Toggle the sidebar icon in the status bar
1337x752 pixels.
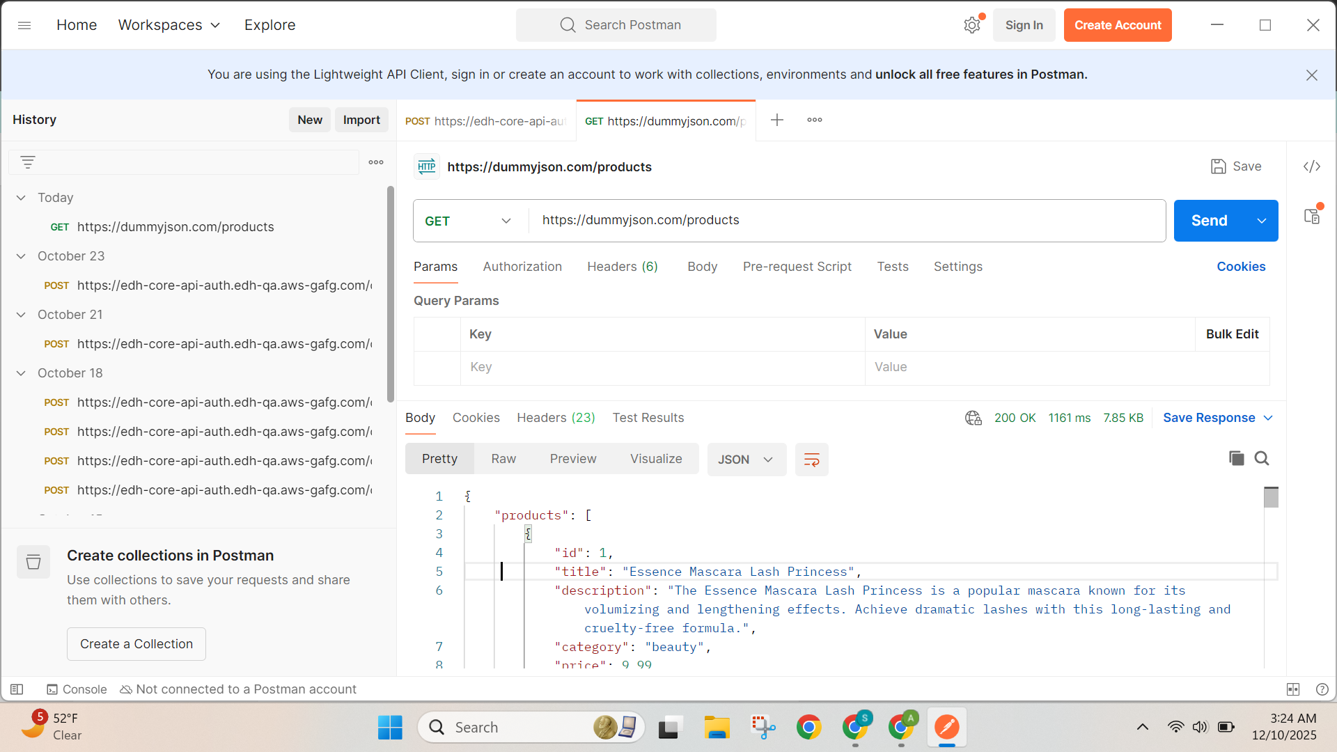pyautogui.click(x=17, y=689)
